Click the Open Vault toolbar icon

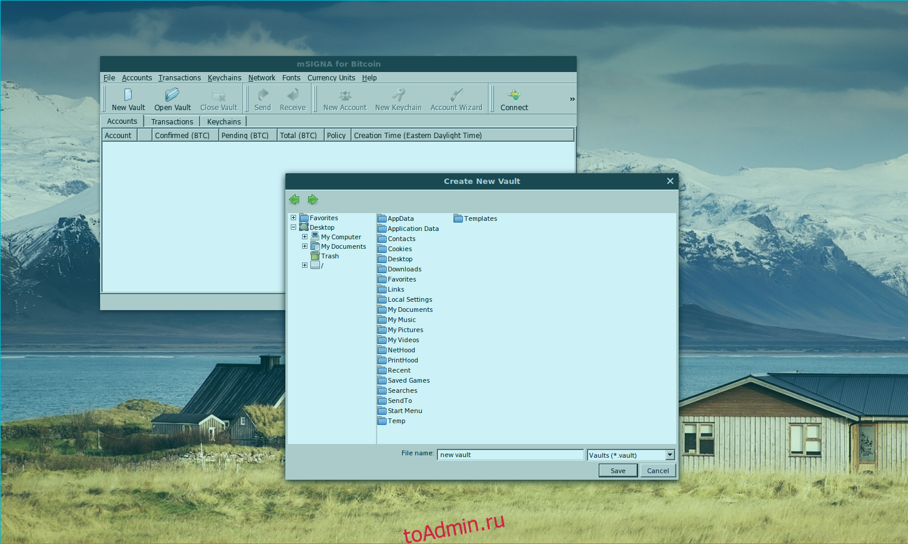point(172,95)
